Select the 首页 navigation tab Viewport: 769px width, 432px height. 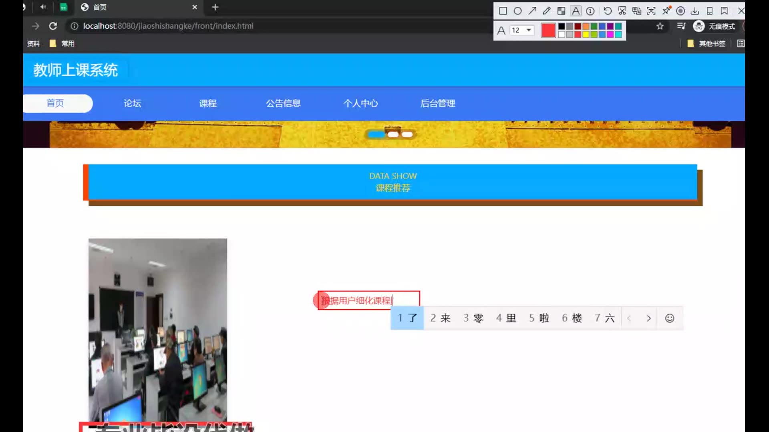click(x=55, y=103)
